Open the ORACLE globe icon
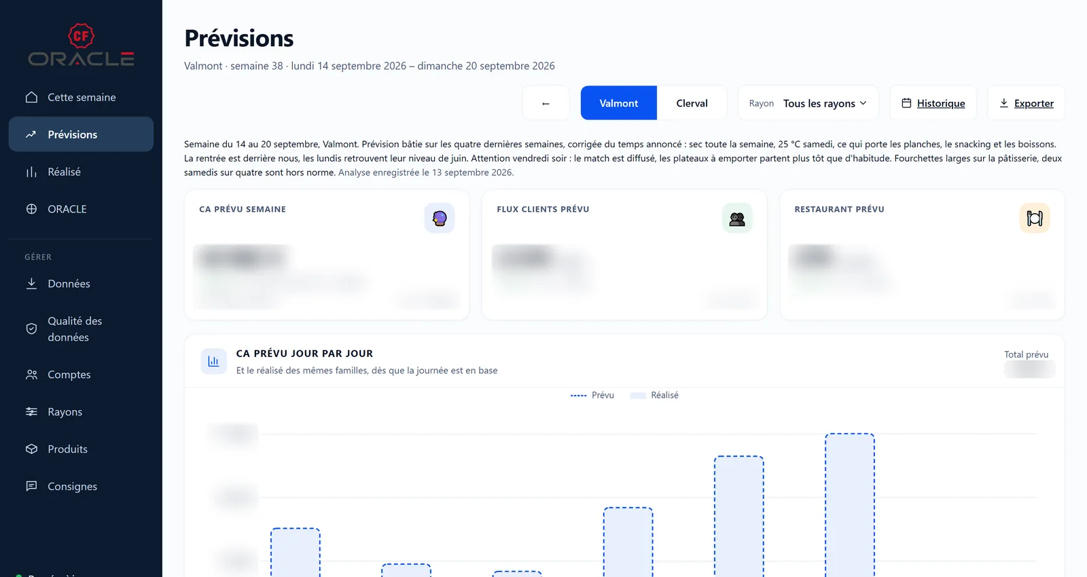The width and height of the screenshot is (1087, 577). [x=31, y=209]
